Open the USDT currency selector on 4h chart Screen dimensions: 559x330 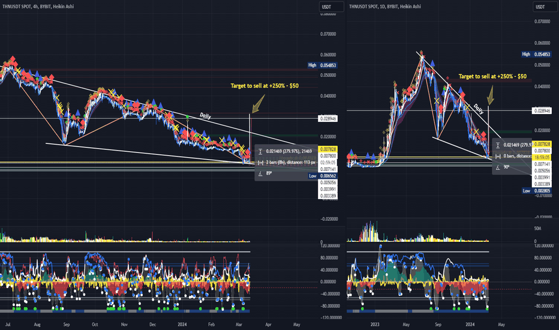331,7
